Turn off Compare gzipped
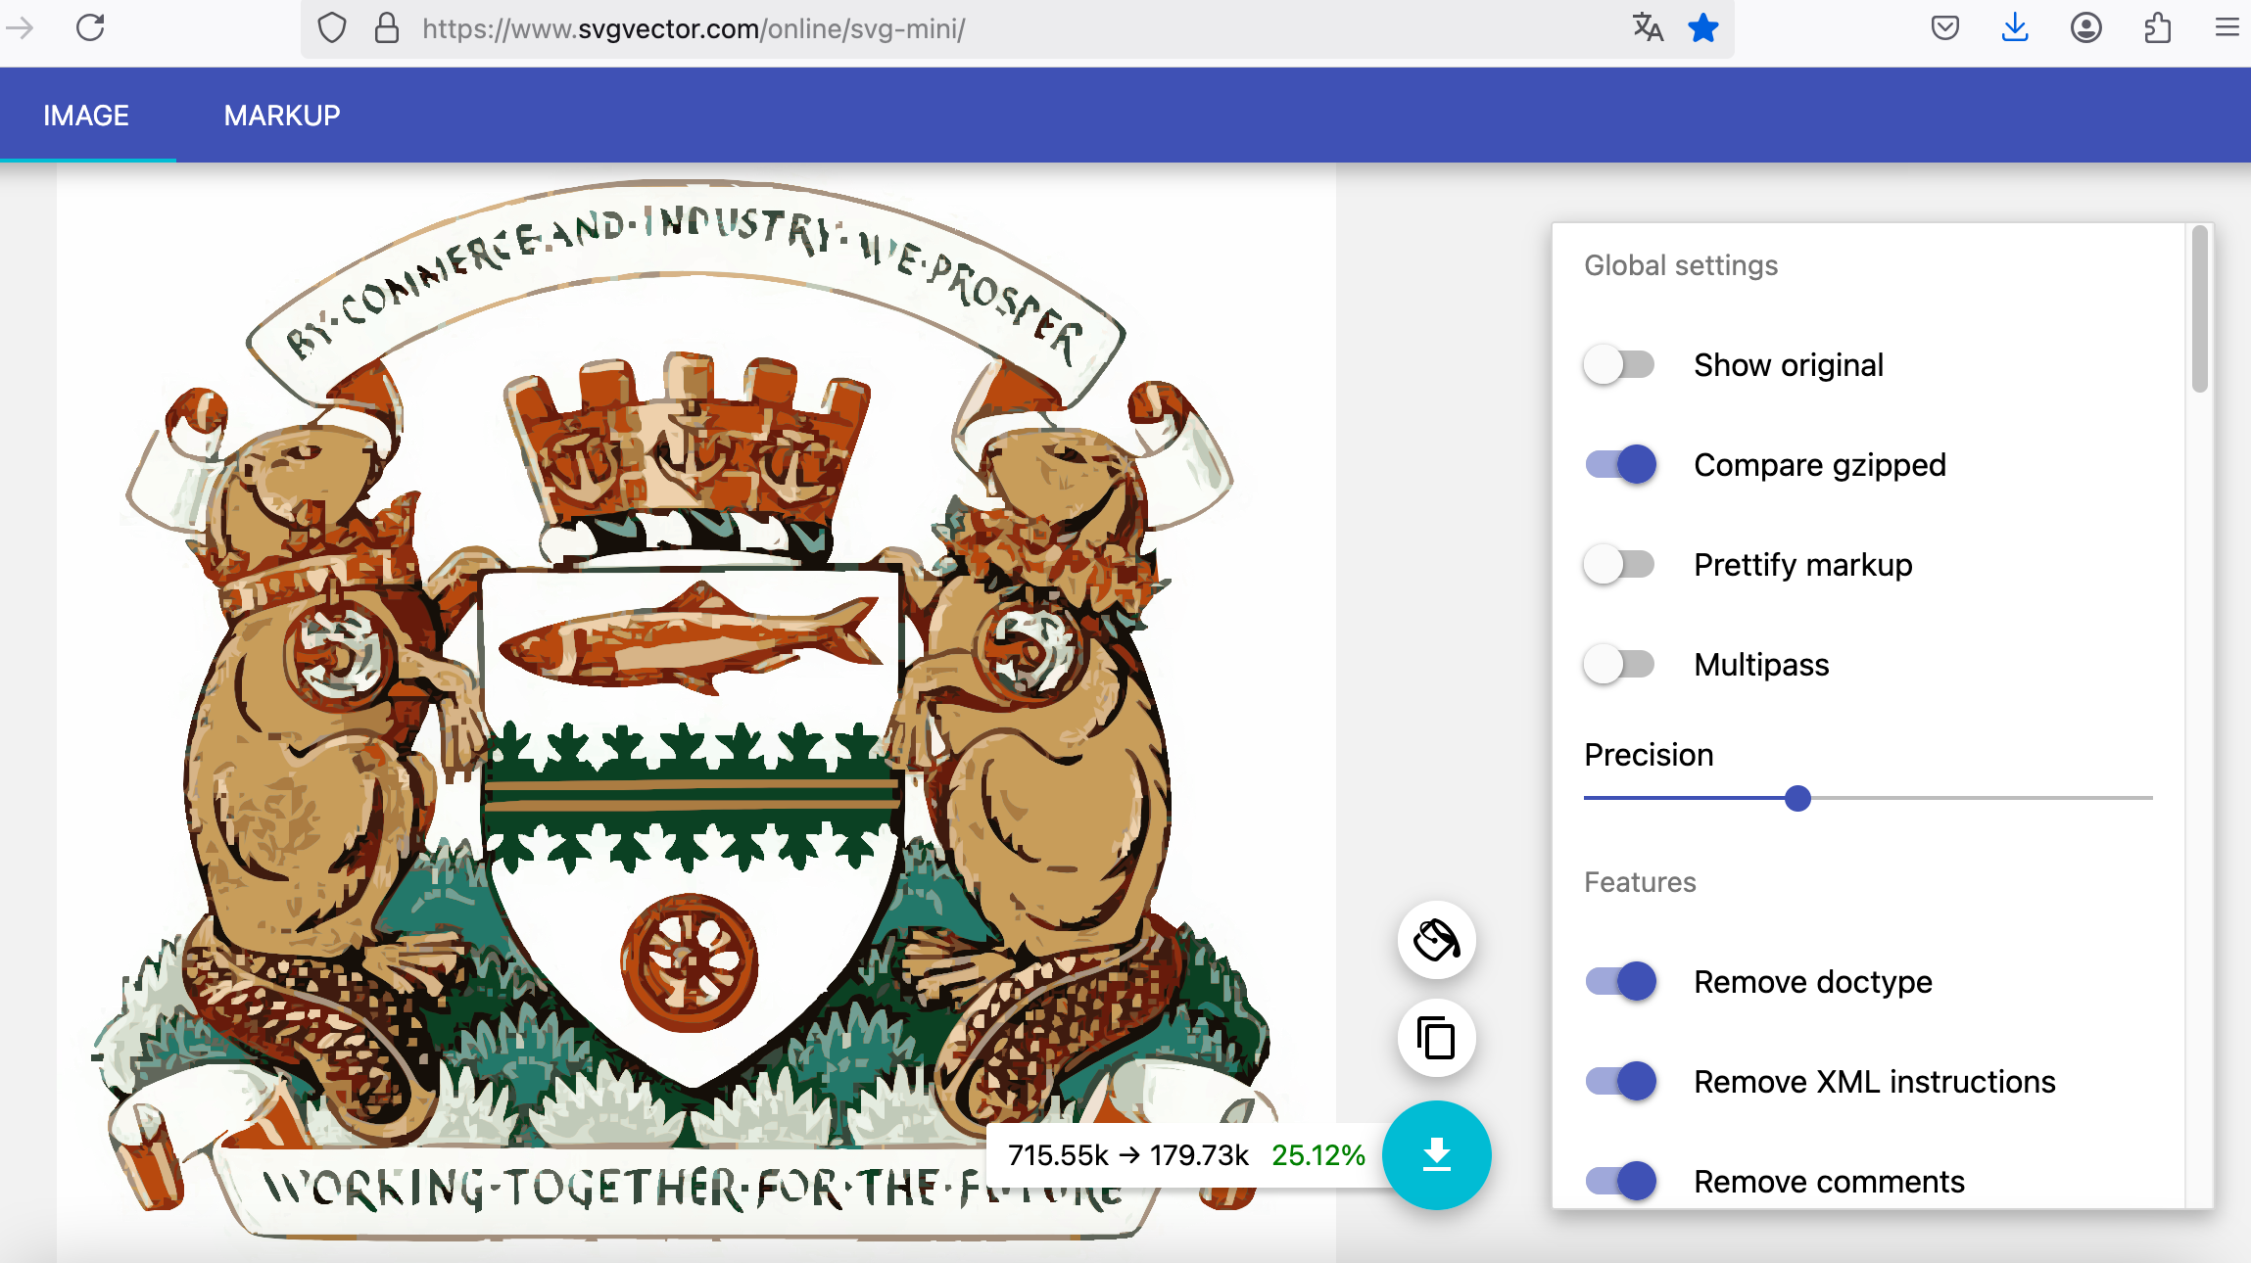The height and width of the screenshot is (1263, 2251). click(1620, 464)
